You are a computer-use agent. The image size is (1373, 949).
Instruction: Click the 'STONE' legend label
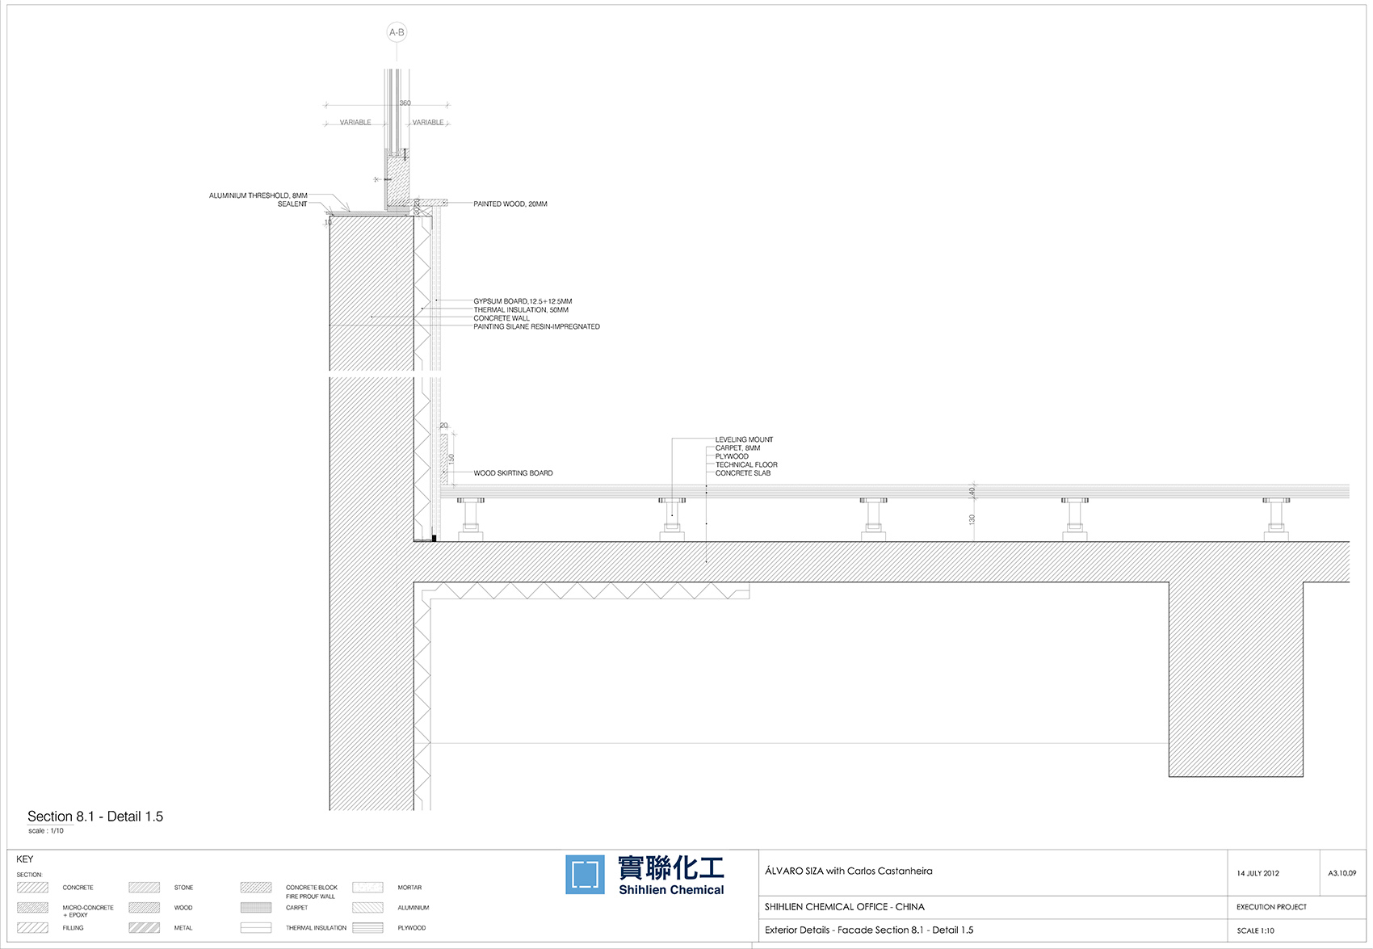183,888
